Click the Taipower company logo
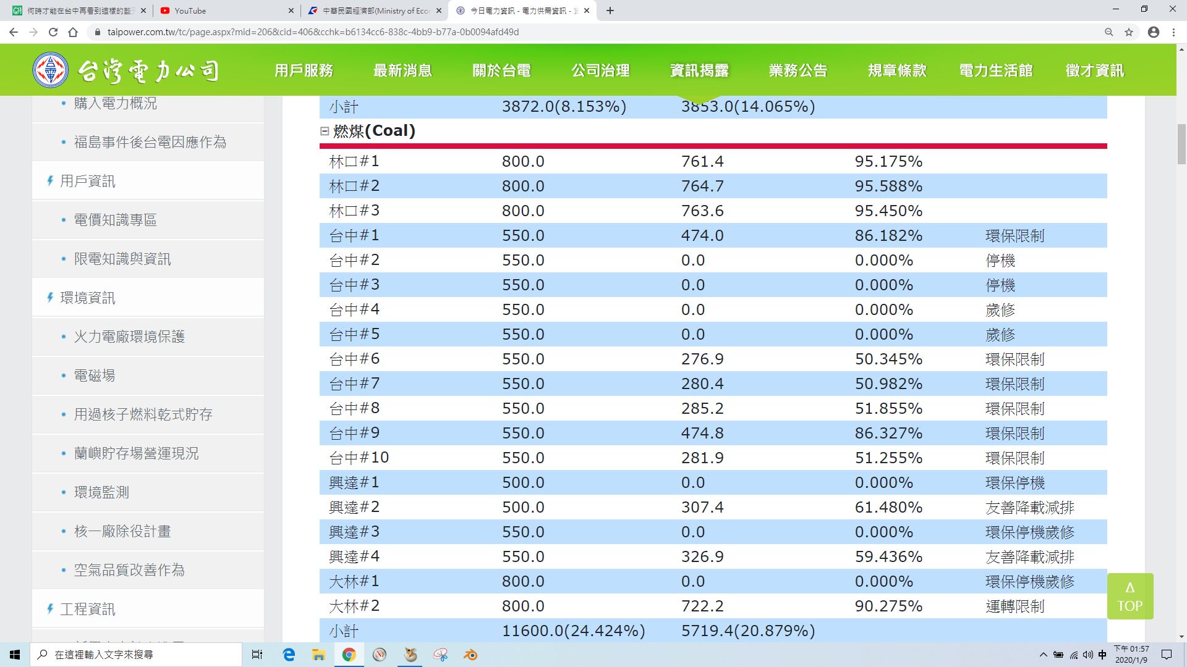This screenshot has height=667, width=1187. point(126,70)
